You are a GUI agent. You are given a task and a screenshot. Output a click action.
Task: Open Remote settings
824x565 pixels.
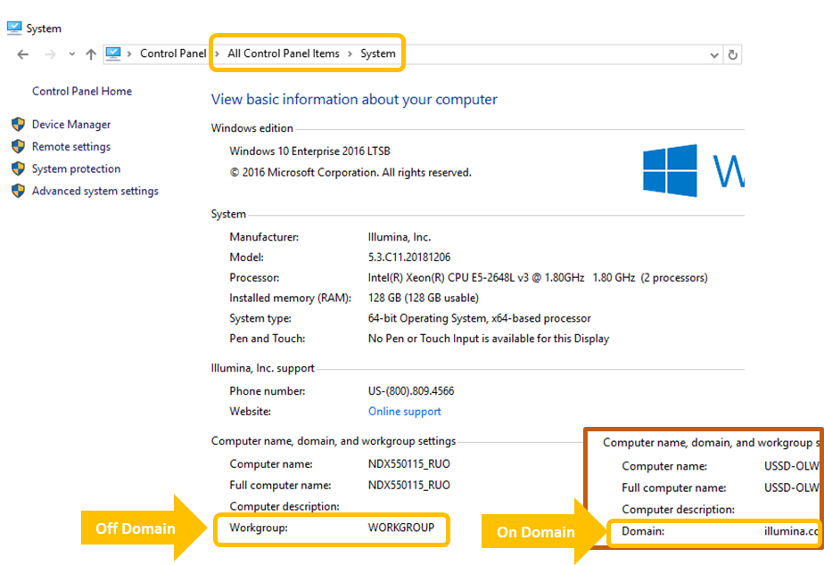coord(71,147)
